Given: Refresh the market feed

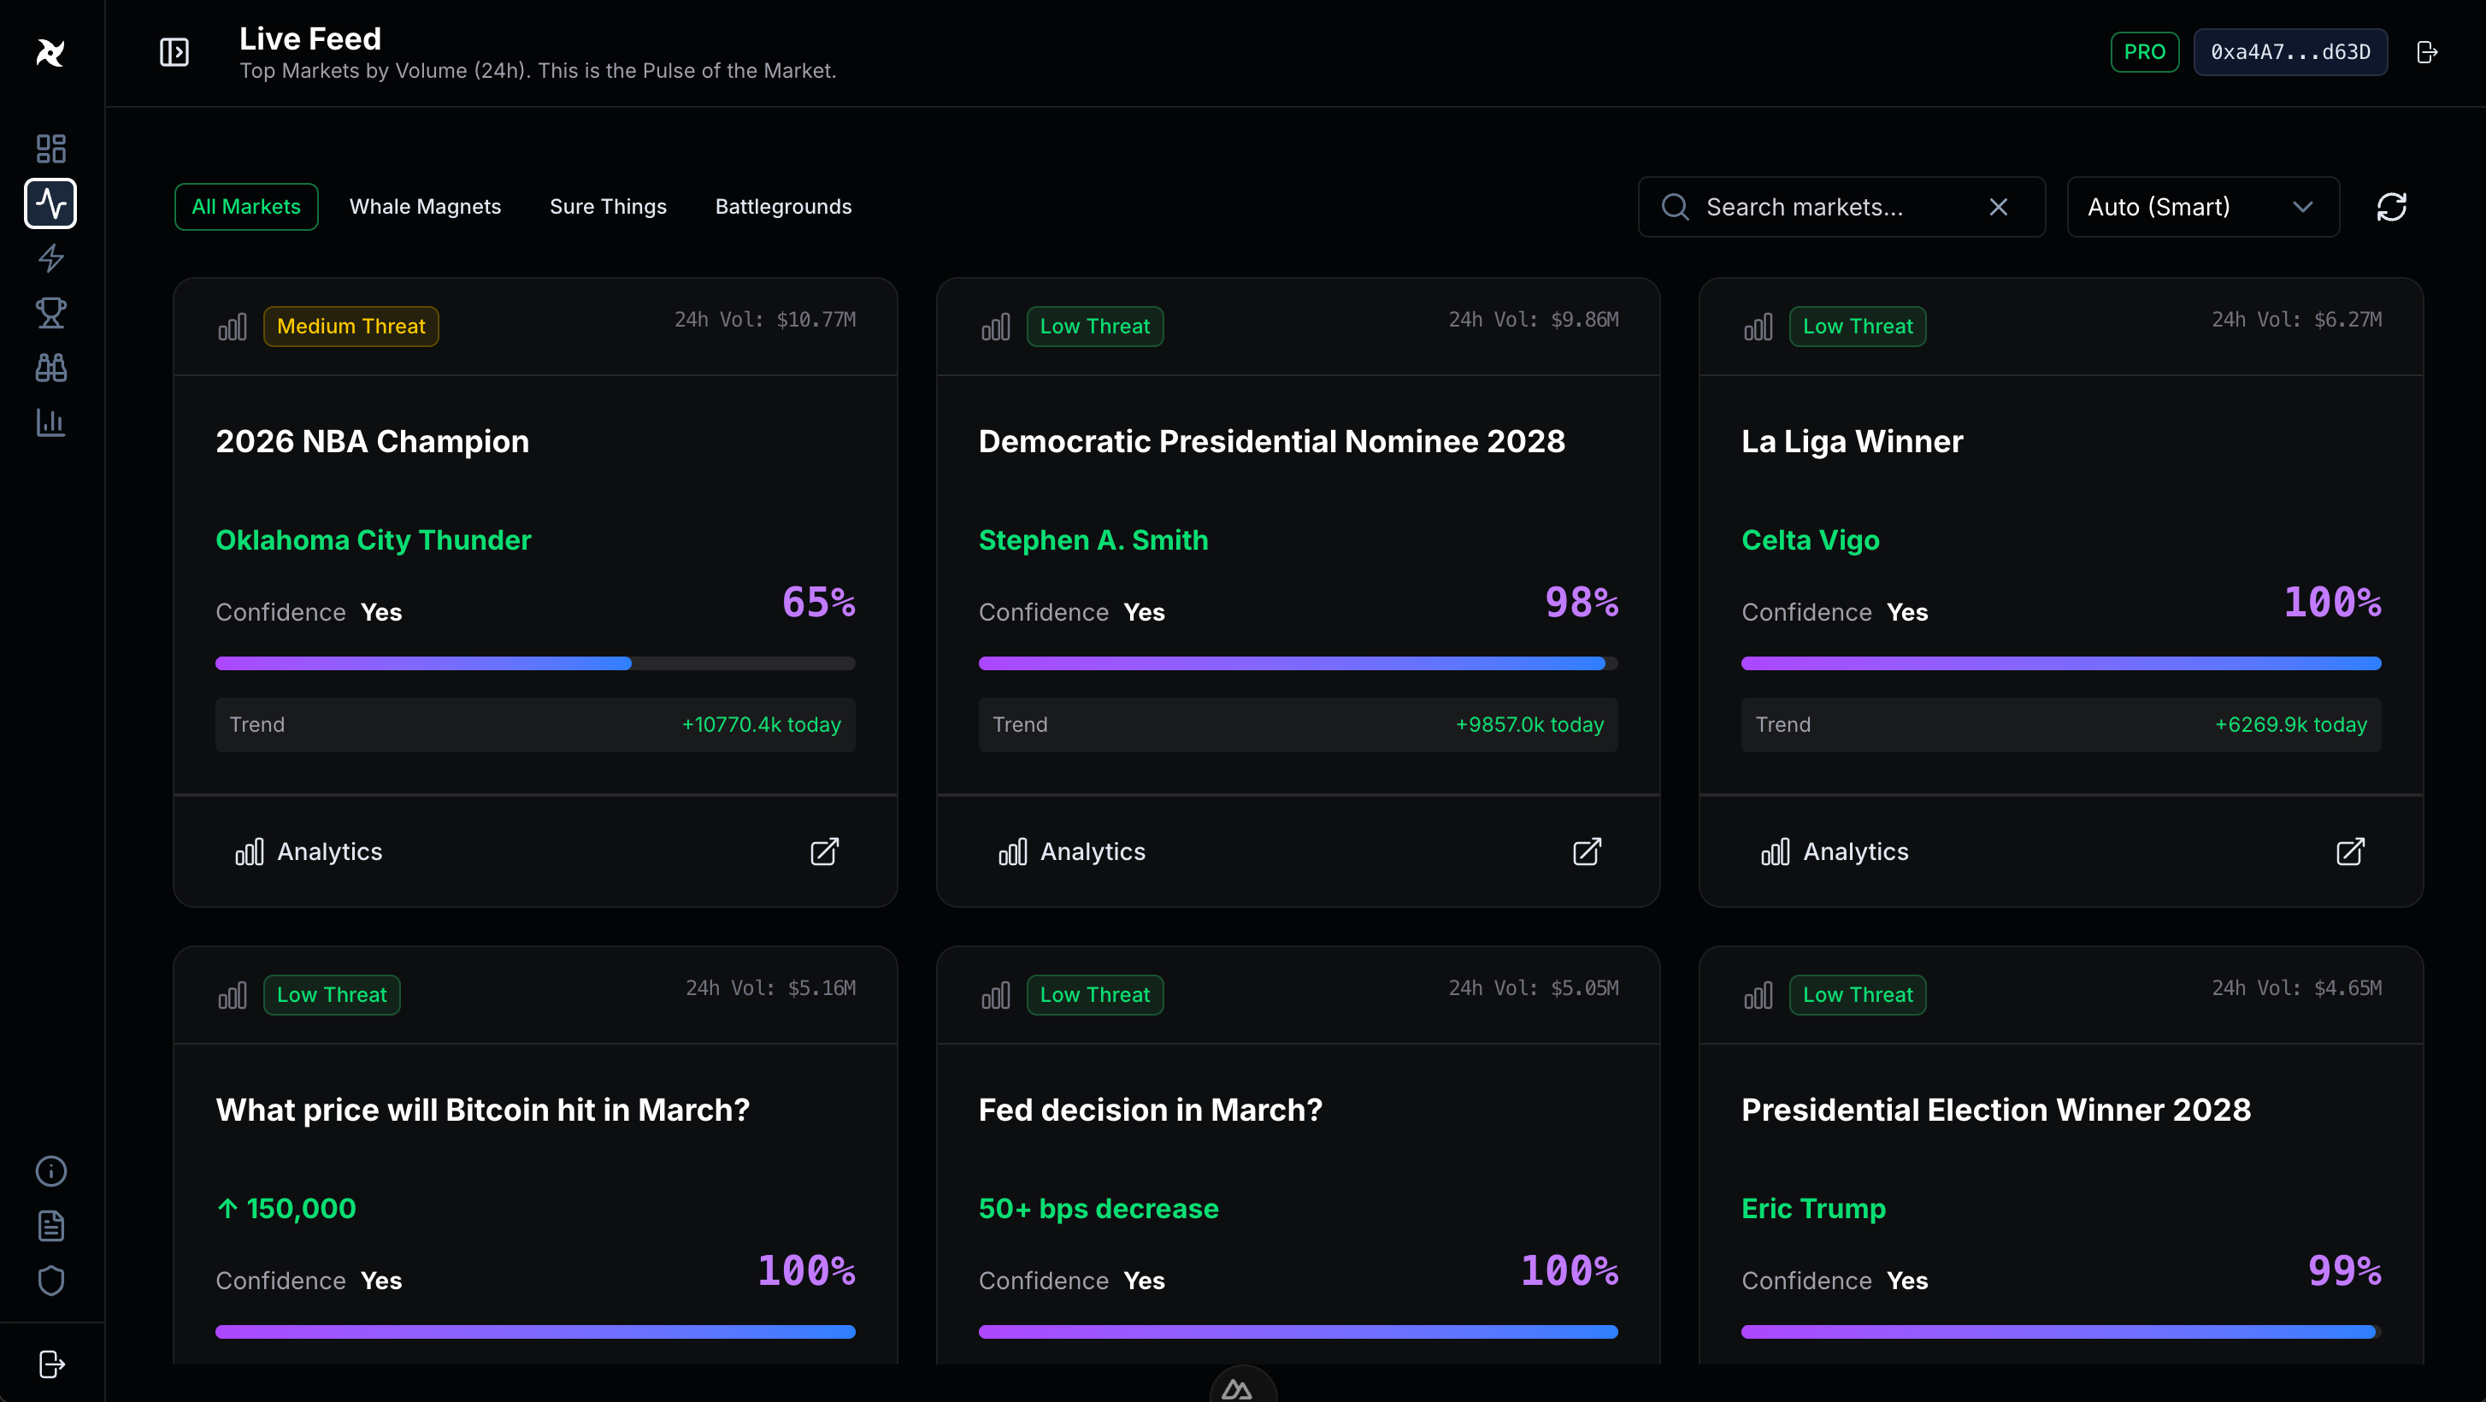Looking at the screenshot, I should pos(2391,207).
